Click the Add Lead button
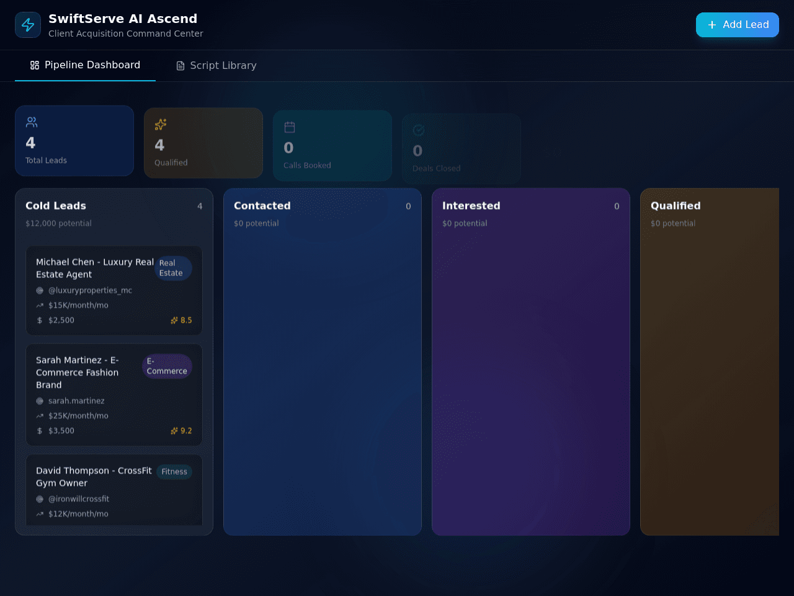Image resolution: width=794 pixels, height=596 pixels. point(738,25)
